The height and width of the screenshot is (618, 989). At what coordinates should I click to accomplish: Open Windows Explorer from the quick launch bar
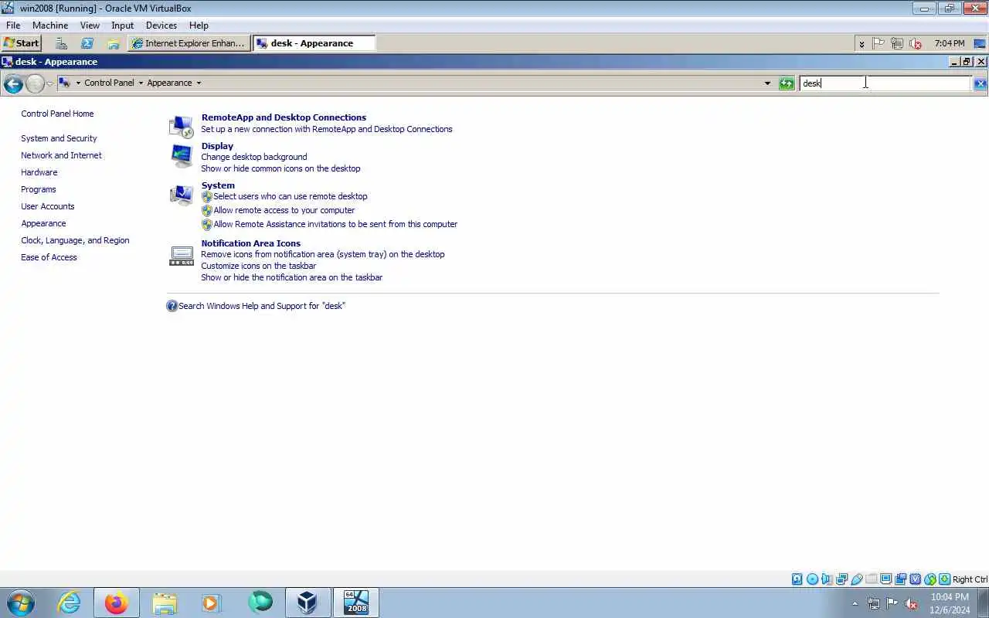point(114,43)
